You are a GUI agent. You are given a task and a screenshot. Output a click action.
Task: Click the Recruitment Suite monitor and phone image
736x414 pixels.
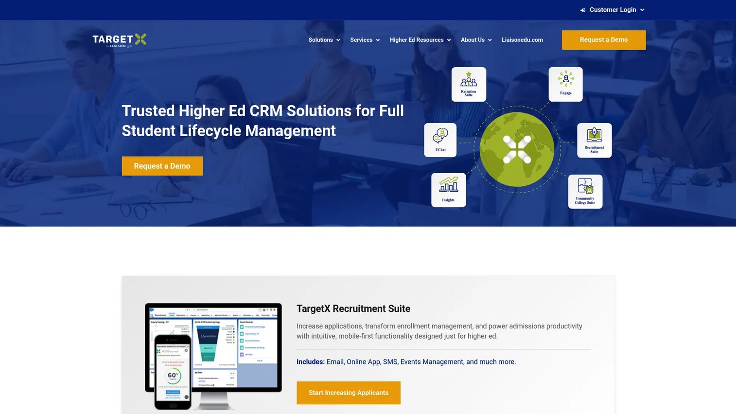213,356
